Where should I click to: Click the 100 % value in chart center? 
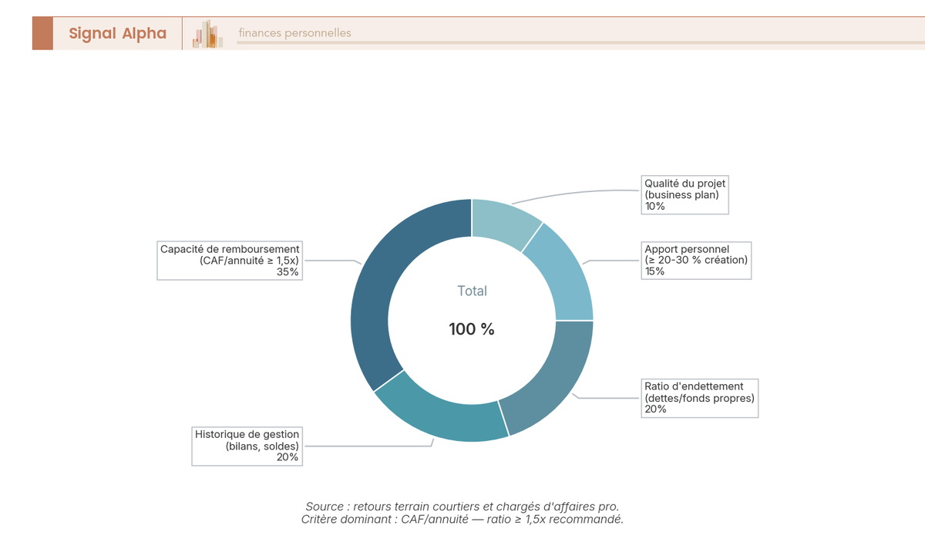[472, 329]
